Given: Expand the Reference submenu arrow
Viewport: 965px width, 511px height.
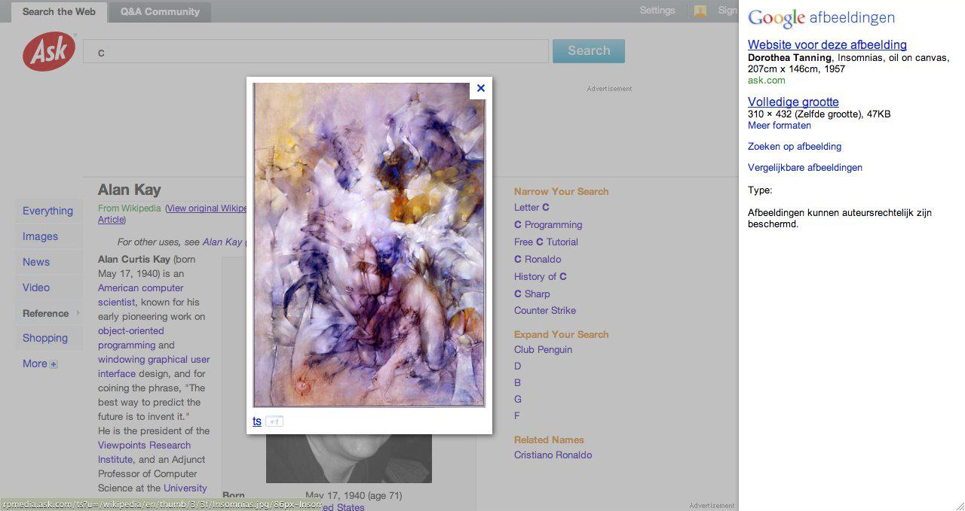Looking at the screenshot, I should point(78,312).
